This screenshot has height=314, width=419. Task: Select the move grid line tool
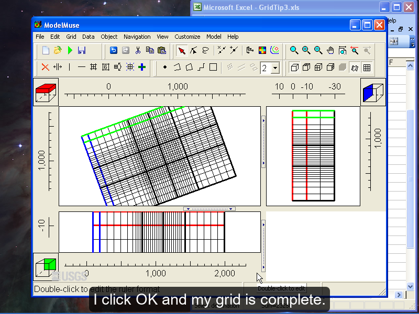click(58, 67)
